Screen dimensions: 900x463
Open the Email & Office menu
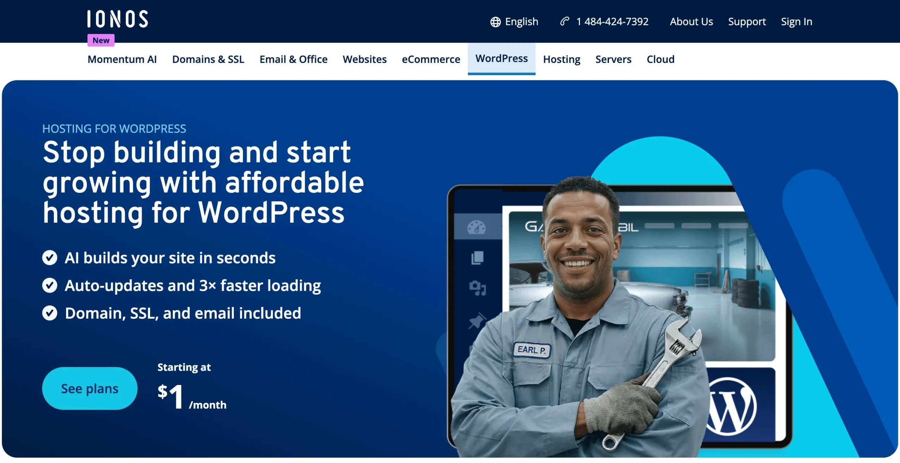[294, 59]
